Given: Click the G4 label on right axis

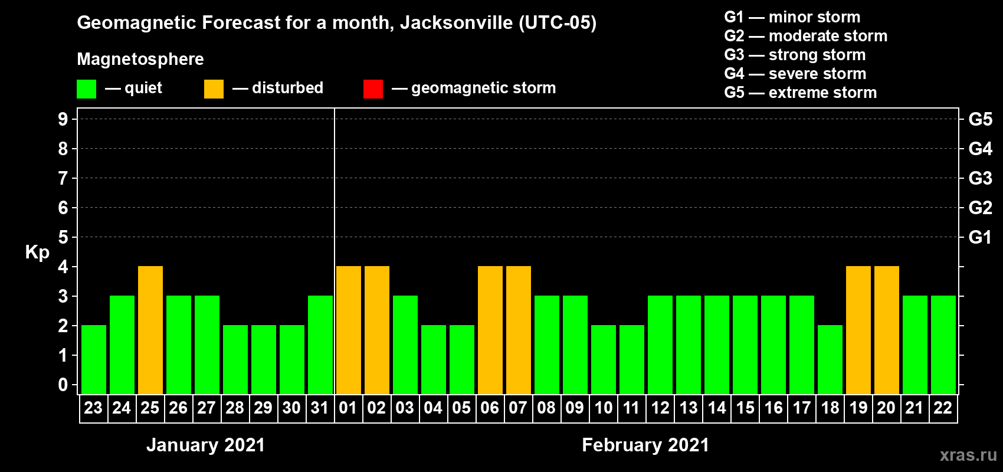Looking at the screenshot, I should point(981,149).
